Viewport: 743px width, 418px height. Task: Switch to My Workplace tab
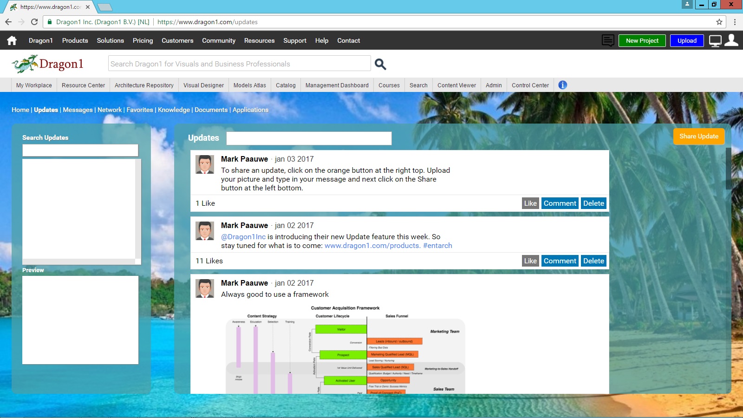tap(34, 85)
